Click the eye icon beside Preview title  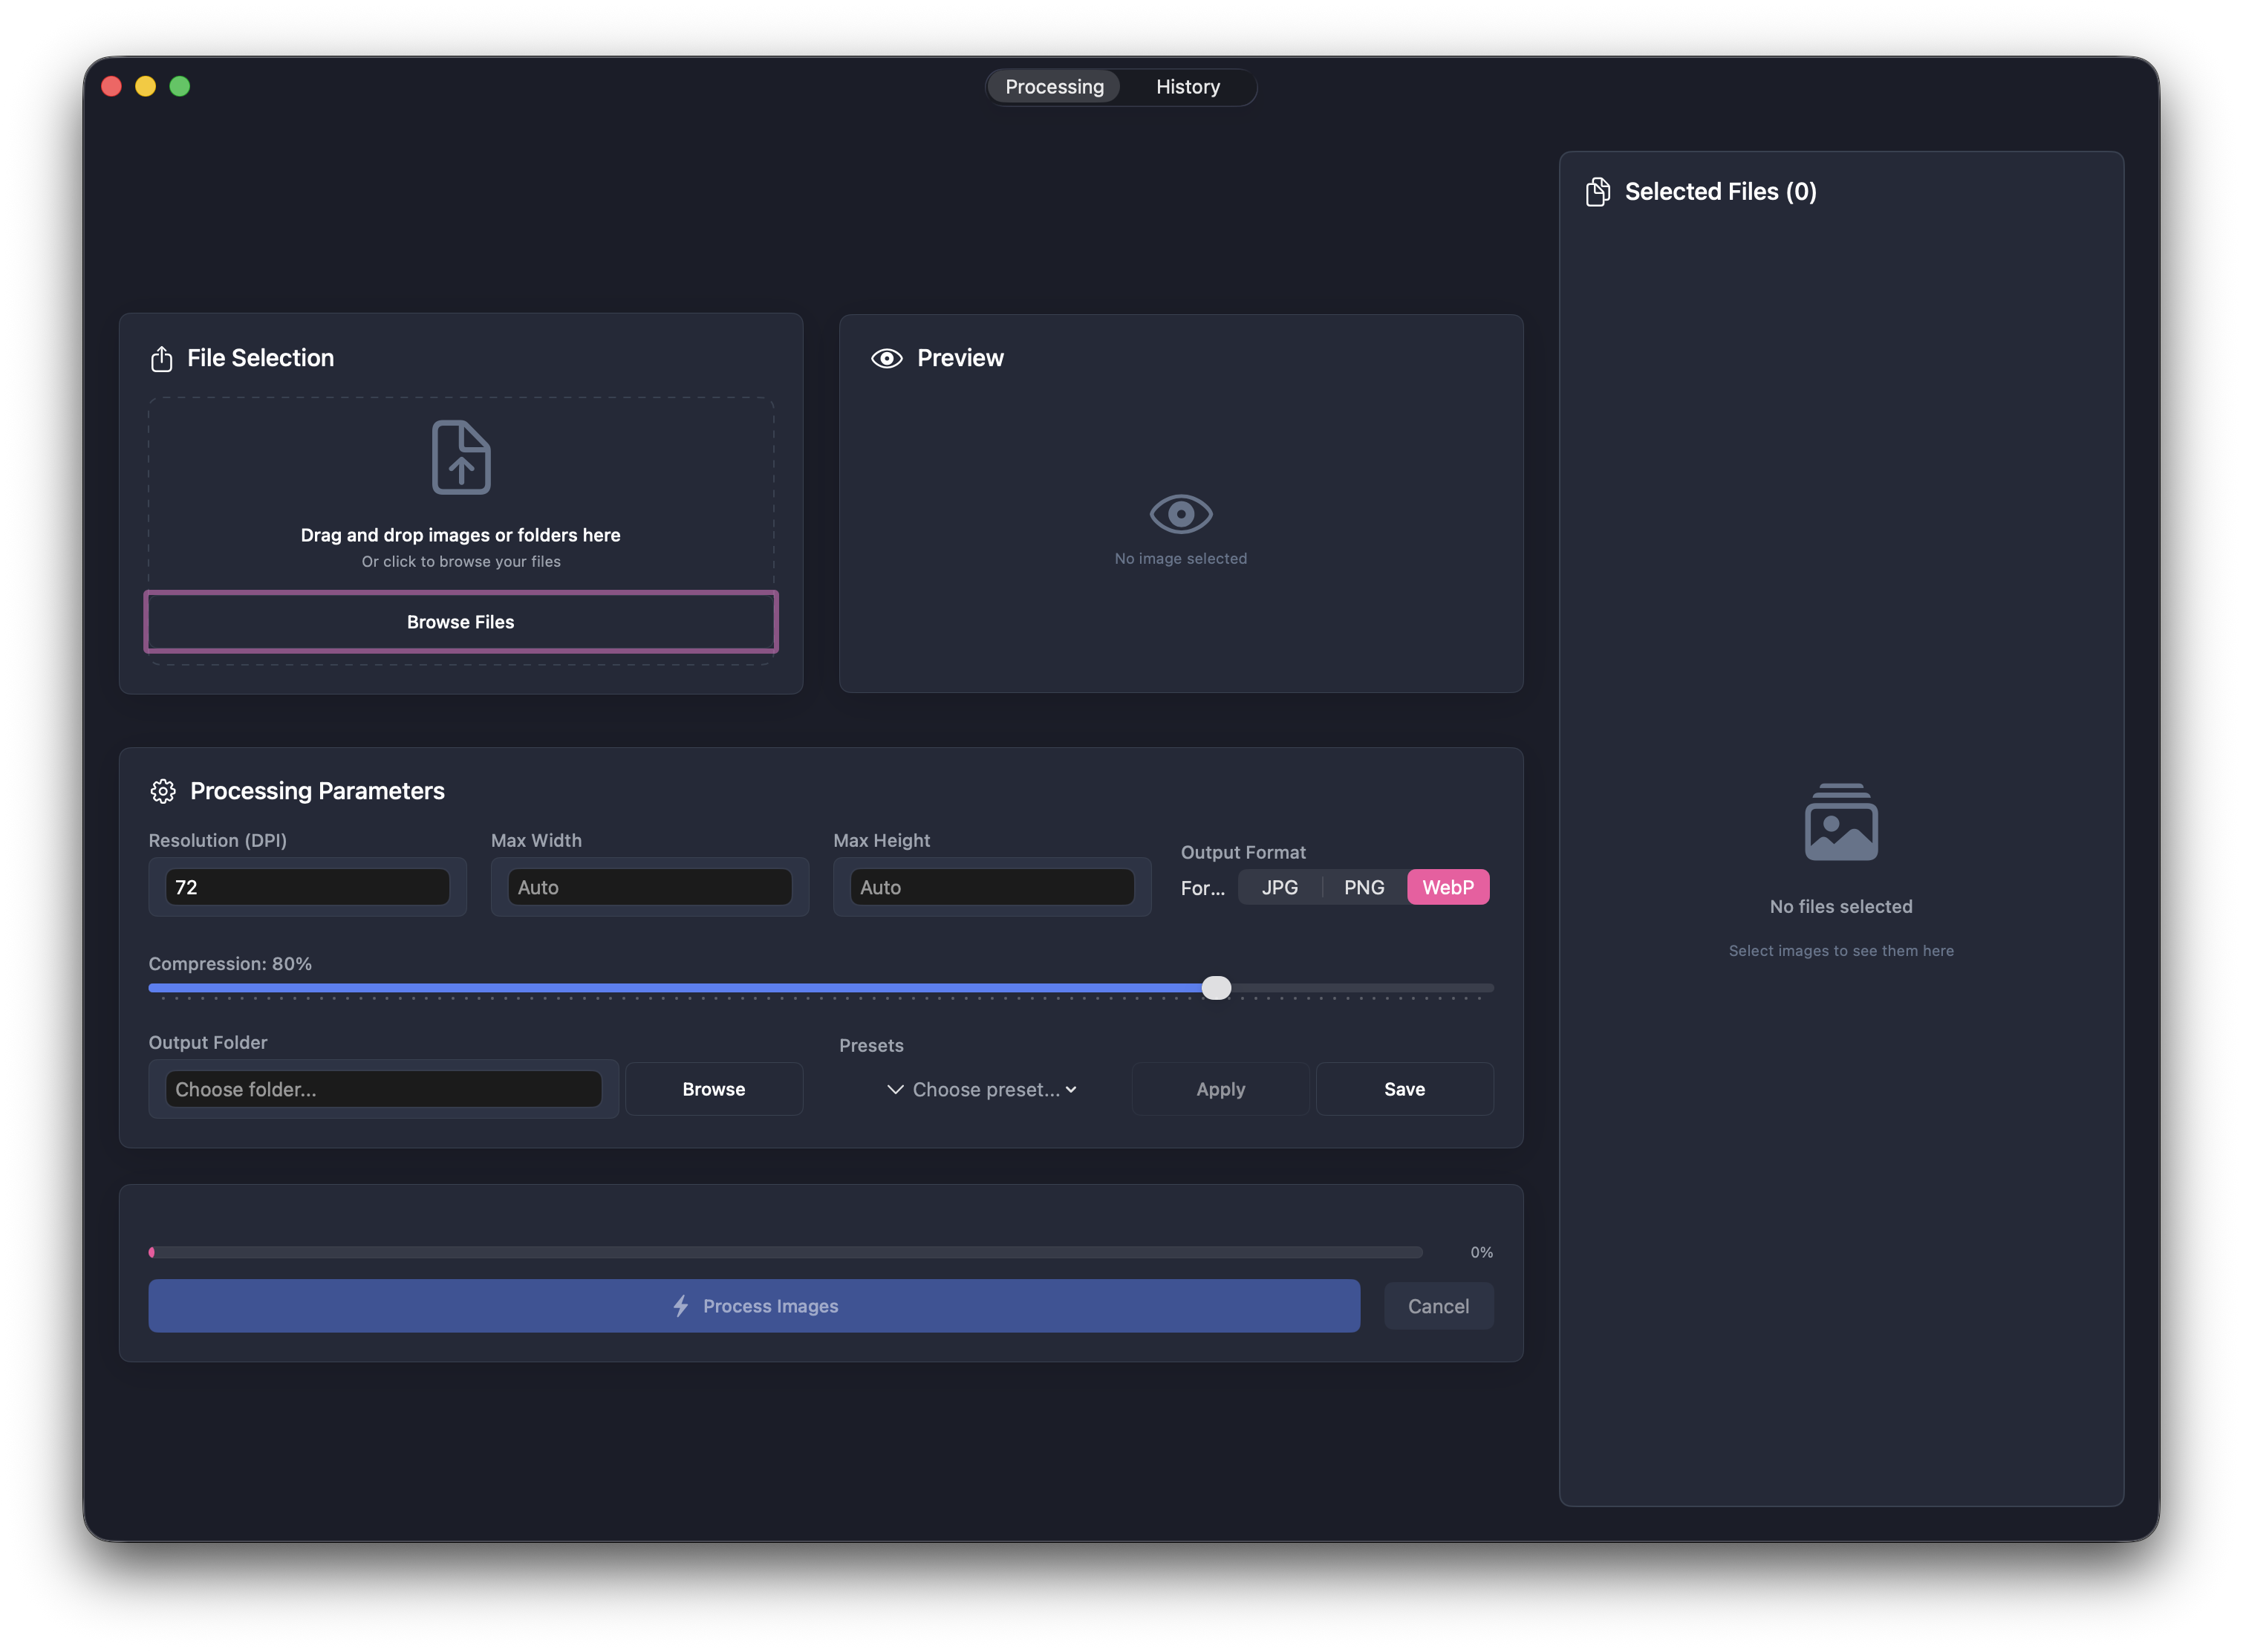click(x=886, y=359)
